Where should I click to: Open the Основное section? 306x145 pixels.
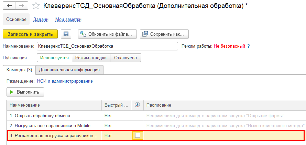[x=16, y=19]
